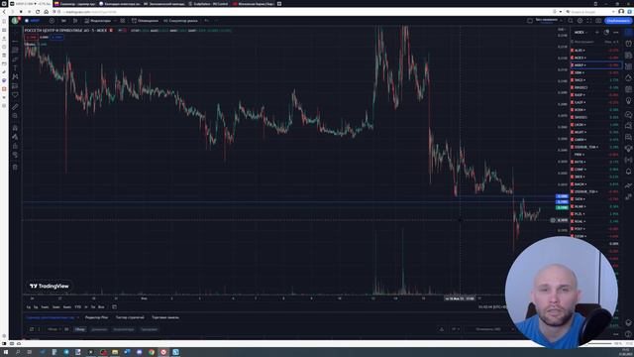Select the 1 day (1д) time range
This screenshot has height=357, width=634.
click(29, 307)
